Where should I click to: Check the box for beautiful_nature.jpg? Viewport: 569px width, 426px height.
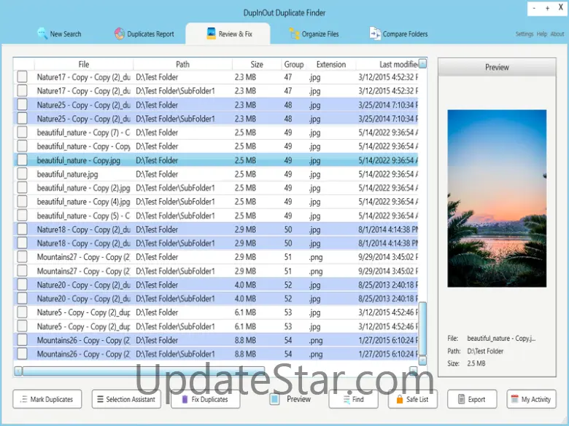23,174
